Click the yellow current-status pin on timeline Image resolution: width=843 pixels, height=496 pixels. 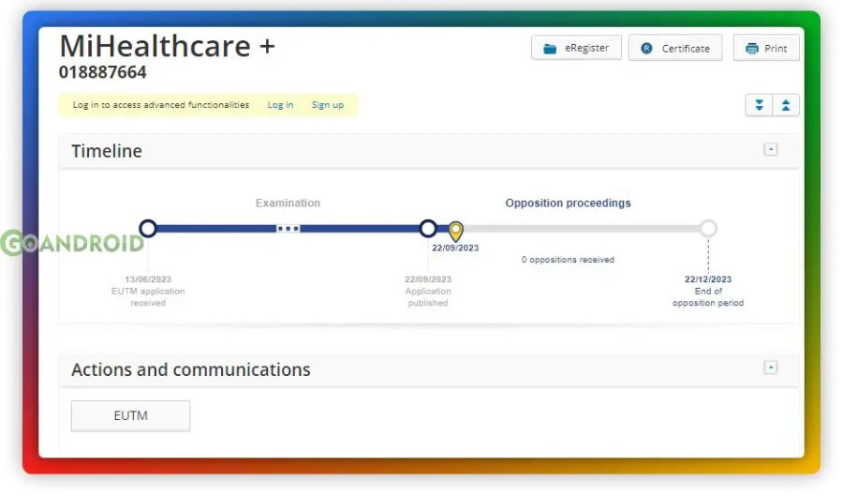click(455, 230)
